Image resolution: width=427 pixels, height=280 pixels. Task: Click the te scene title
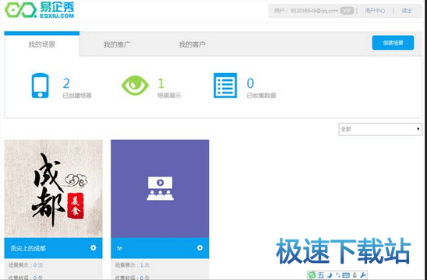point(119,248)
